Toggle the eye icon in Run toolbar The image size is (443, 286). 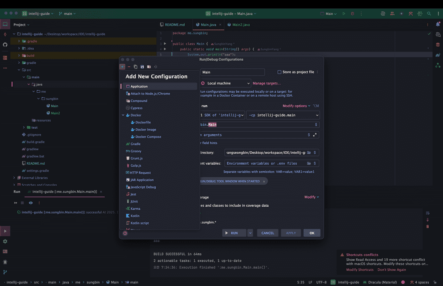click(31, 203)
